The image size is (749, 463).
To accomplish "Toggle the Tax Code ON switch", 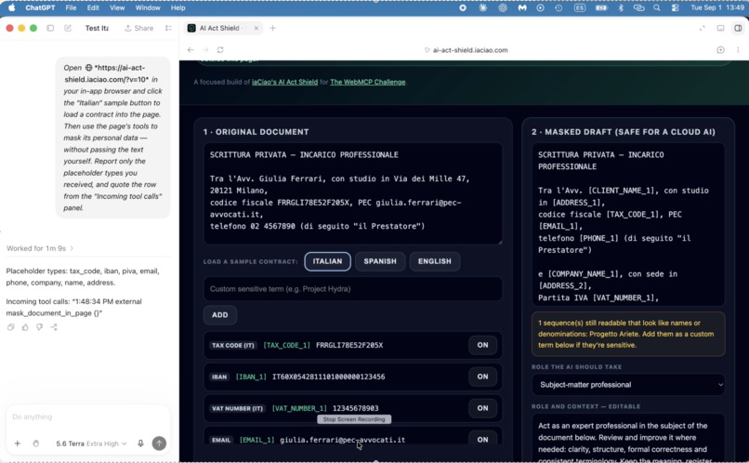I will pos(482,345).
